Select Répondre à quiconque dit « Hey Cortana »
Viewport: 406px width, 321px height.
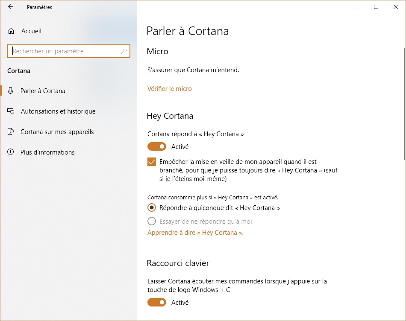[152, 208]
